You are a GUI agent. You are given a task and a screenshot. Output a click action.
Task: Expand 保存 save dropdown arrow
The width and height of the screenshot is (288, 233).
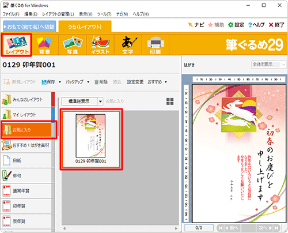(x=60, y=82)
